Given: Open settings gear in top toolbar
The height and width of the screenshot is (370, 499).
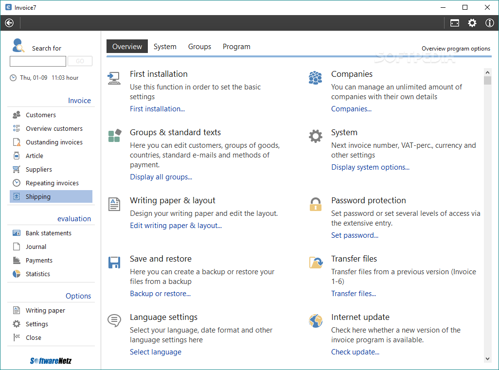Looking at the screenshot, I should pos(472,23).
